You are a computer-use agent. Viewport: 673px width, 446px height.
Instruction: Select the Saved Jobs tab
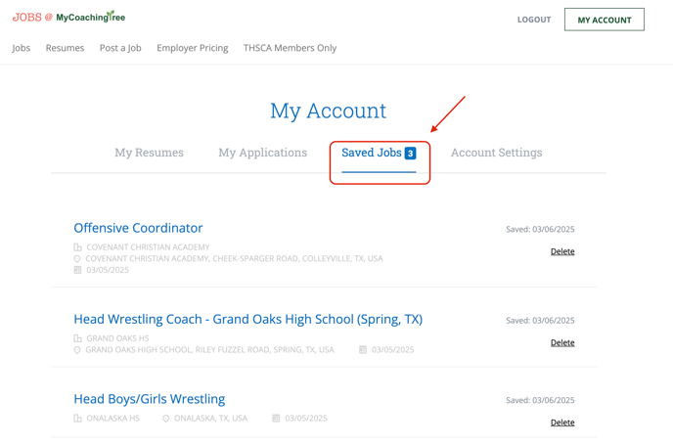click(x=379, y=154)
